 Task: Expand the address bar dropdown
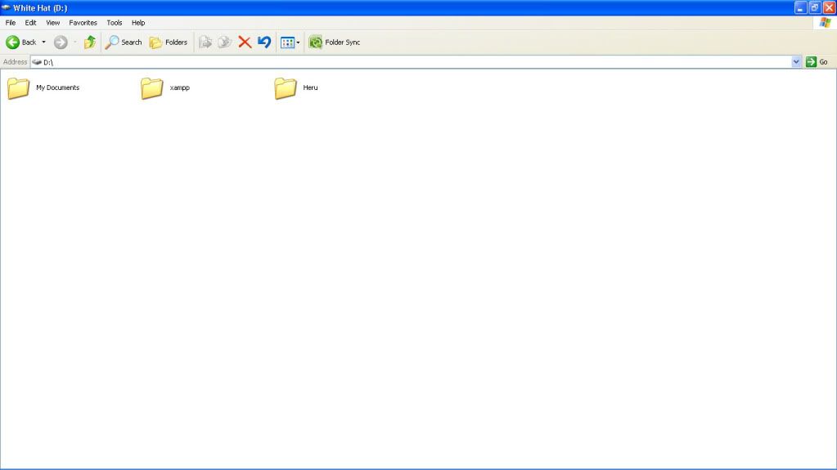(797, 62)
